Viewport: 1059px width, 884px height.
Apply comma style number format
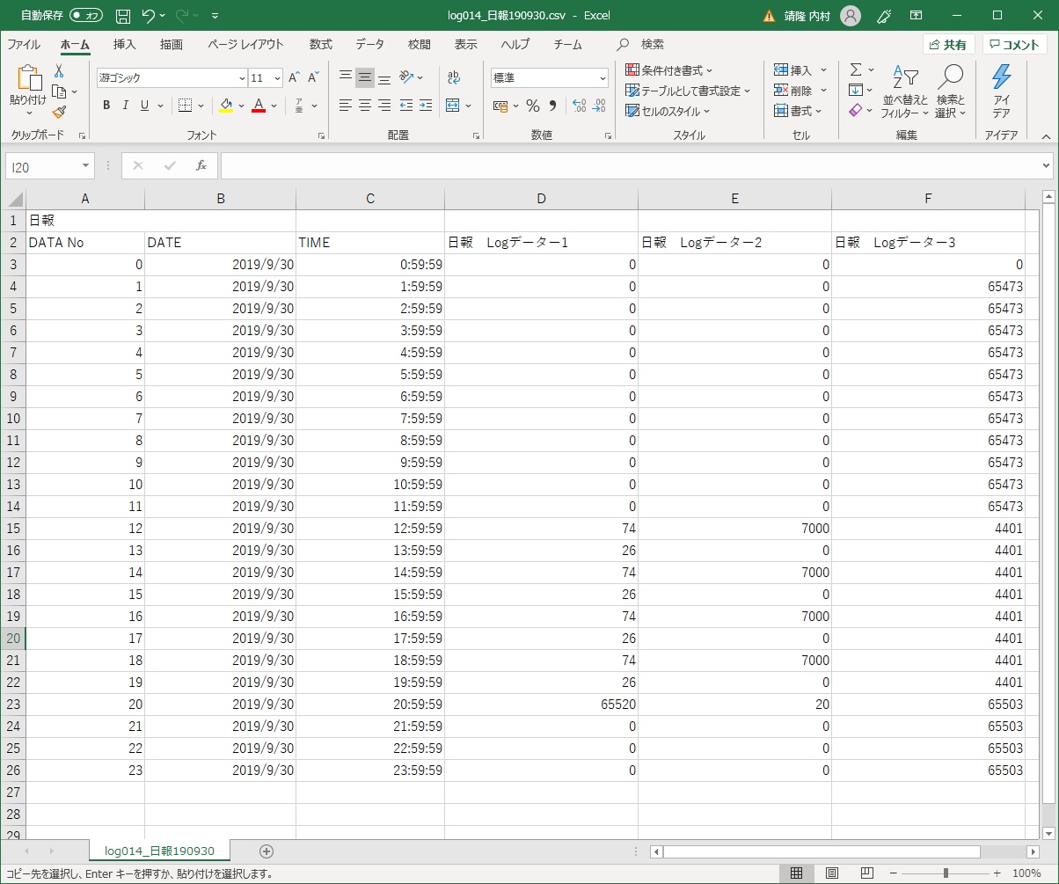pyautogui.click(x=552, y=106)
